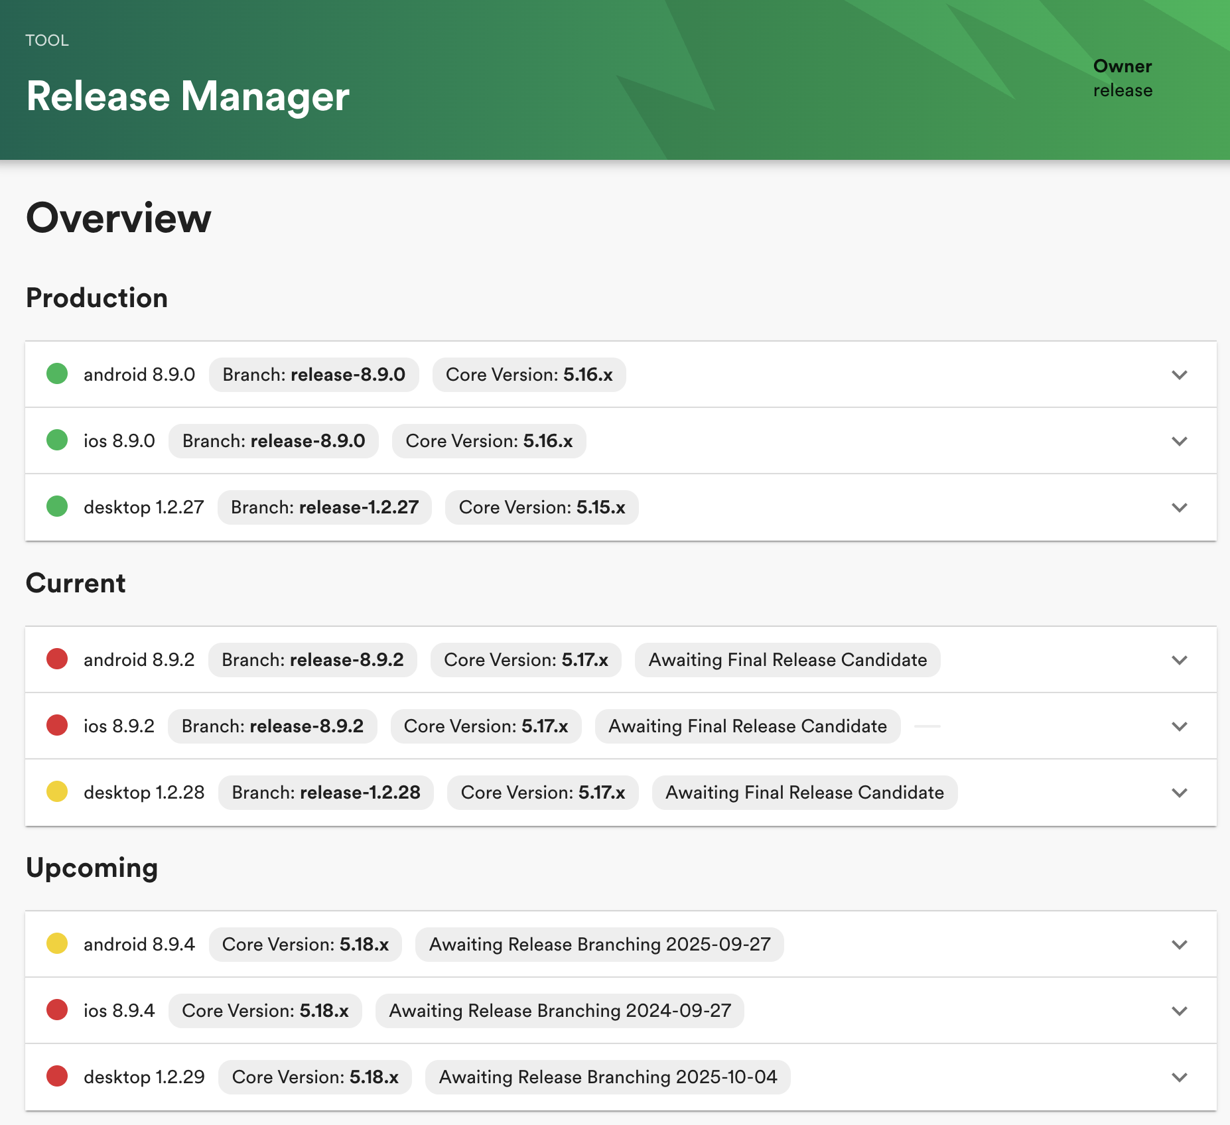Screen dimensions: 1230x1125
Task: Click the red status dot for android 8.9.2
Action: 57,659
